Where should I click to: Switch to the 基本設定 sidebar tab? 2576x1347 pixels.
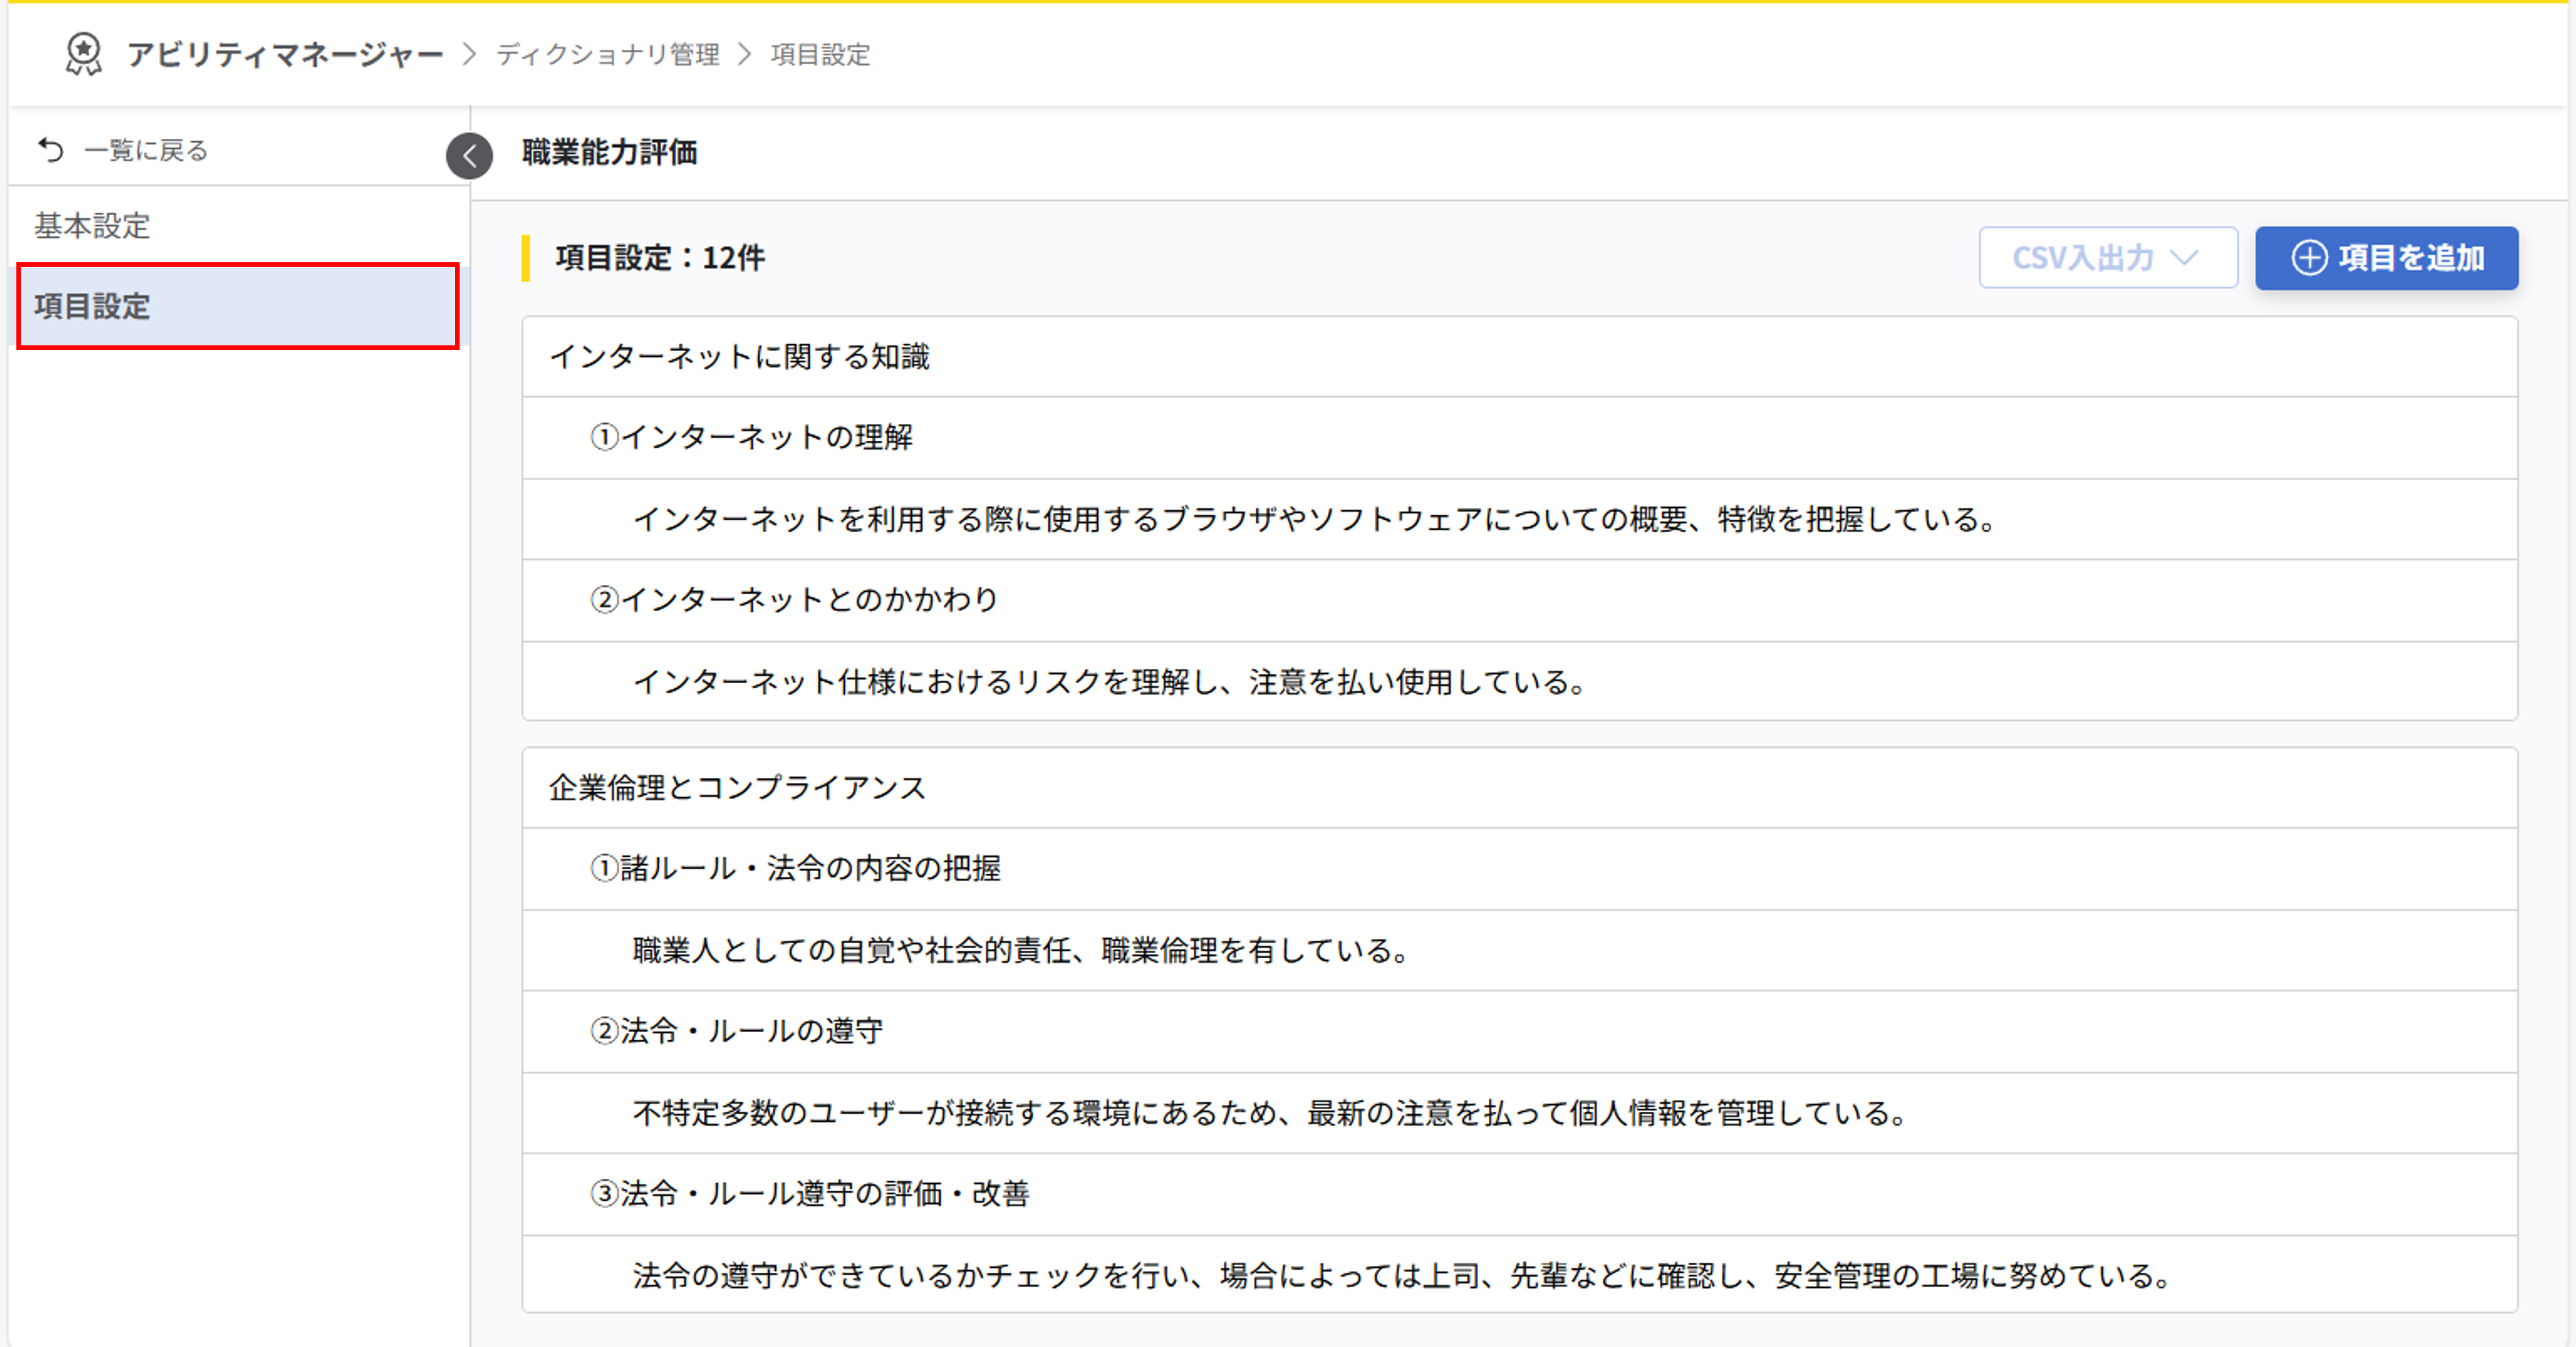pos(91,227)
